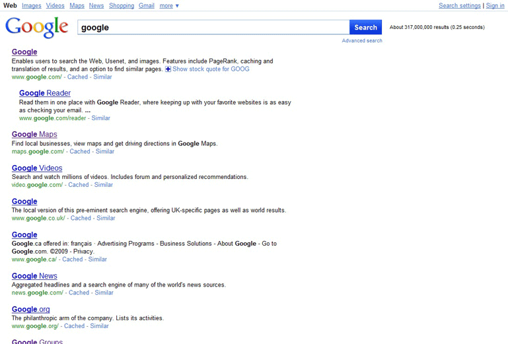Open the Google Maps result title
Viewport: 508px width, 344px height.
click(x=34, y=134)
